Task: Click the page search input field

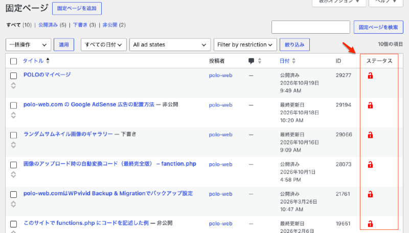Action: coord(311,27)
